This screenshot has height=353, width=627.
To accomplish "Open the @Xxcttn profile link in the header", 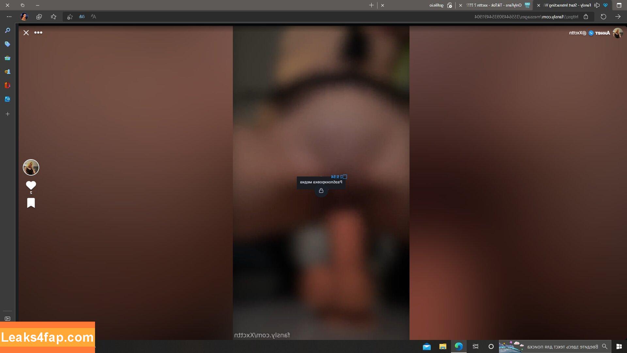I will pyautogui.click(x=577, y=33).
